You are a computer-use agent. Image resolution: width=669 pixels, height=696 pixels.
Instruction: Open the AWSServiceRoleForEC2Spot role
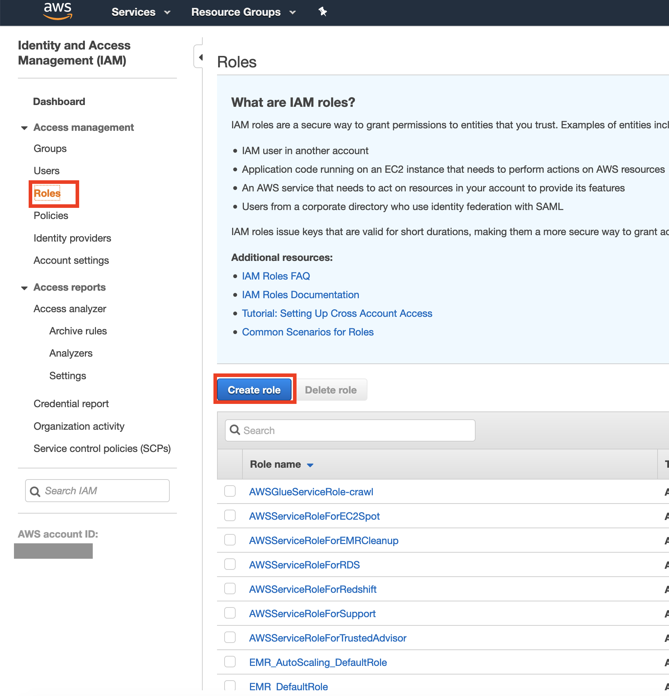(314, 516)
